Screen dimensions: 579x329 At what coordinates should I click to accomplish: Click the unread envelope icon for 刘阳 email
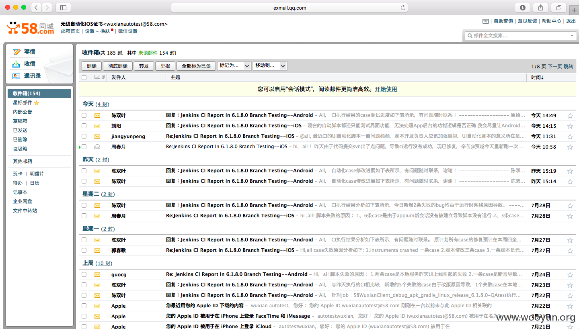(97, 126)
